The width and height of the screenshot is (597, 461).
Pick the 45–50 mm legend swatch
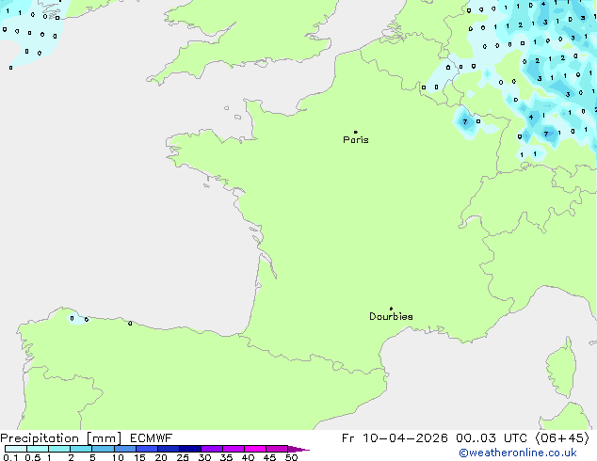click(277, 449)
